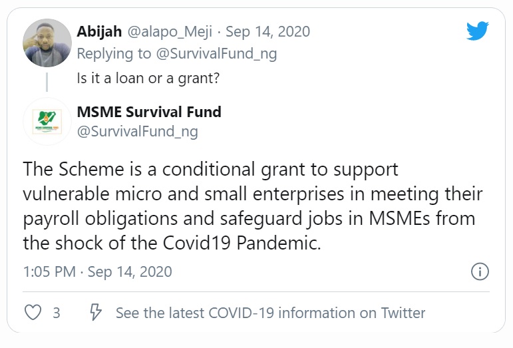Click the "Replying to" label

114,53
